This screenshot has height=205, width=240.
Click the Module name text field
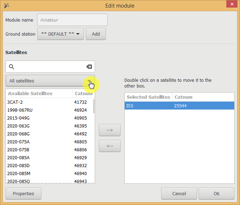(x=72, y=20)
